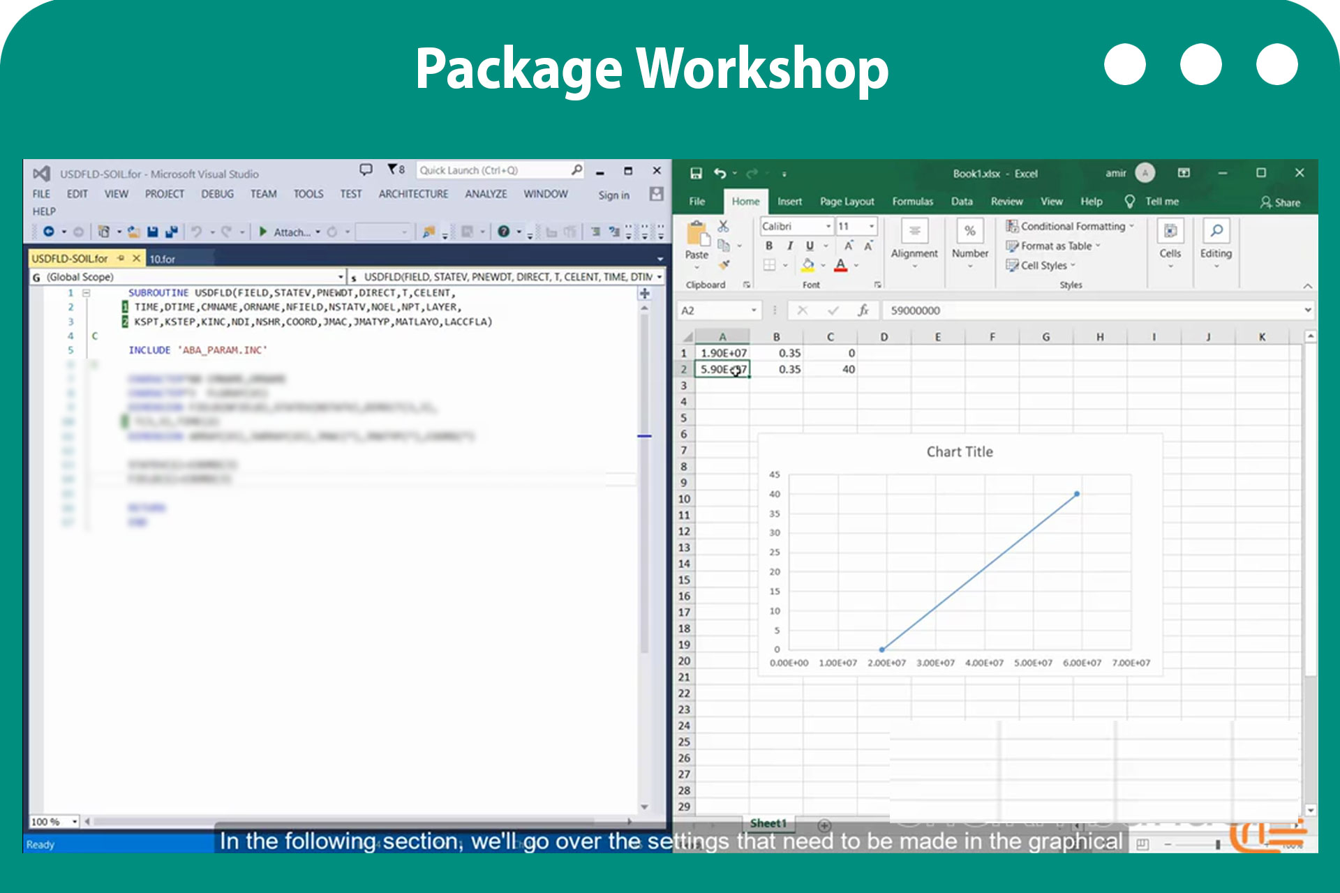The width and height of the screenshot is (1340, 893).
Task: Open the Visual Studio 100 % zoom dropdown
Action: pyautogui.click(x=75, y=822)
